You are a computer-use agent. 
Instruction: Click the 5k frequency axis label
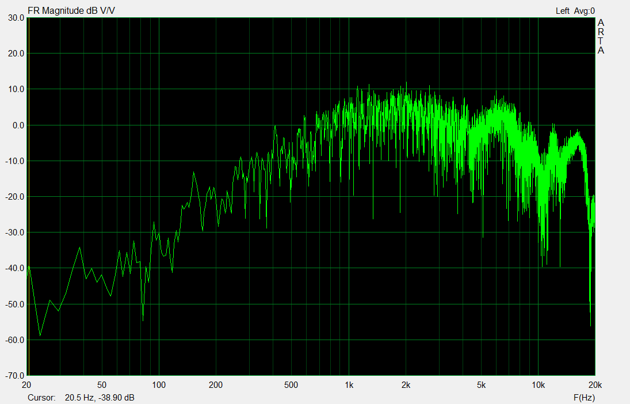point(482,384)
